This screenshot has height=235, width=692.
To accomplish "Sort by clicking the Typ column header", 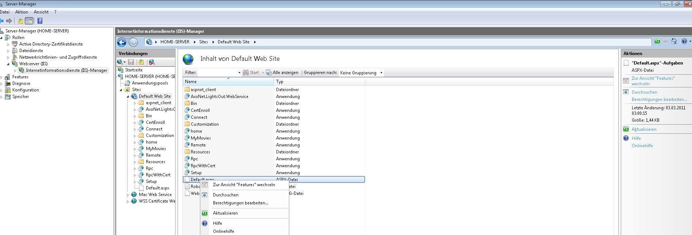I will pyautogui.click(x=279, y=82).
